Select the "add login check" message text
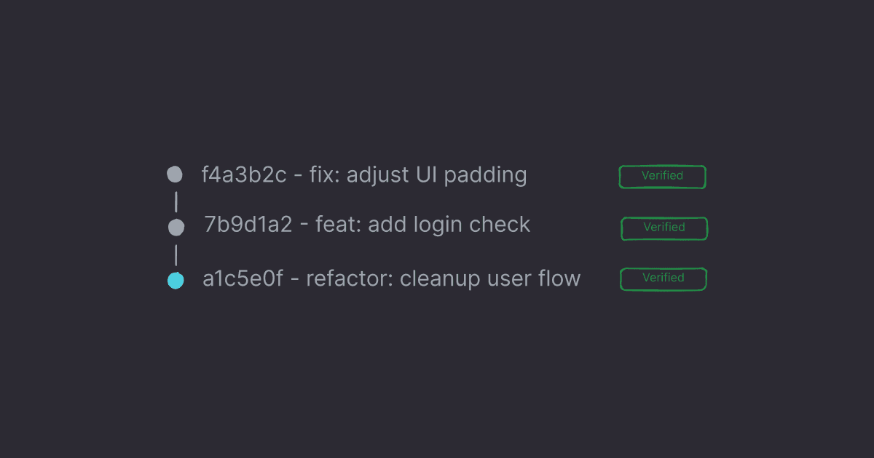874x458 pixels. [x=449, y=225]
